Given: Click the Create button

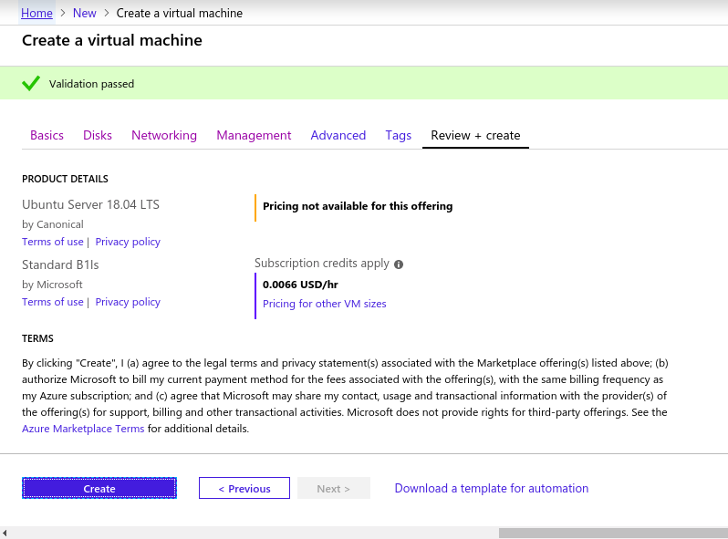Looking at the screenshot, I should tap(99, 488).
